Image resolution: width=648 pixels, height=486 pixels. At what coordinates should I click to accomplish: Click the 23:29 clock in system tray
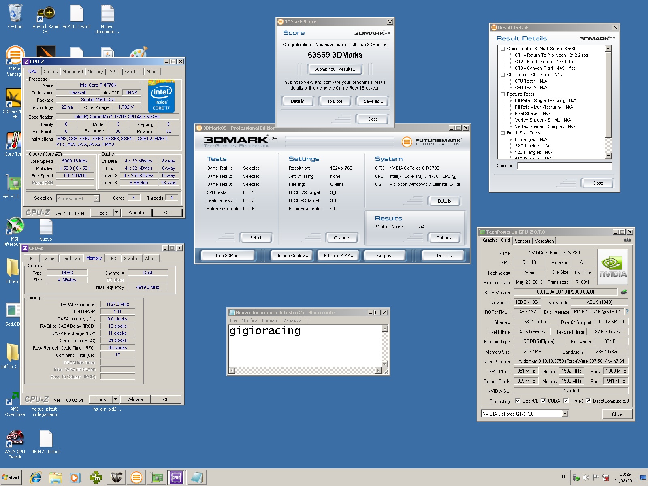point(625,474)
